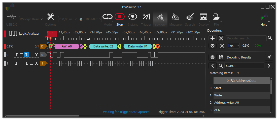Open the Measure tool

tap(176, 17)
